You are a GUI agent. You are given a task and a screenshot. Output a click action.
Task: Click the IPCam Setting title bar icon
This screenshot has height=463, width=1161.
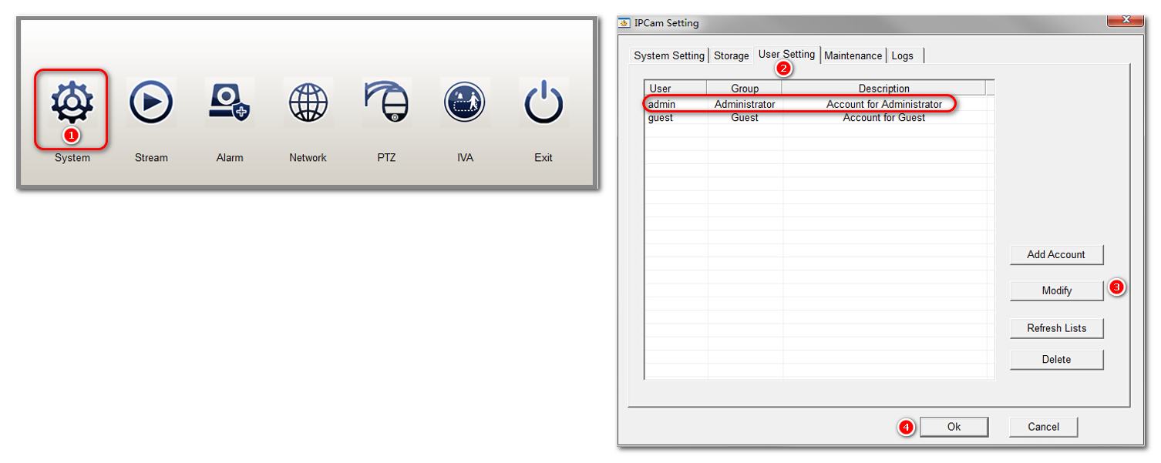625,23
